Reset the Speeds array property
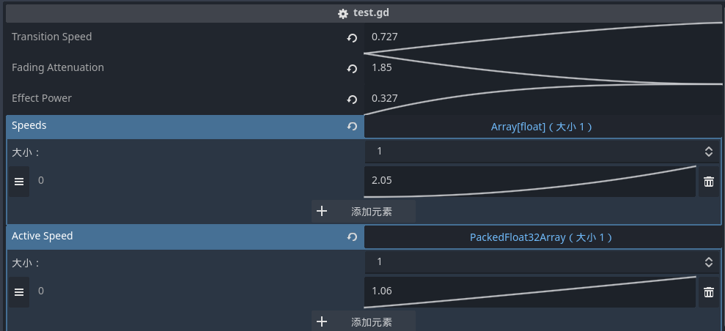The height and width of the screenshot is (331, 725). point(352,127)
